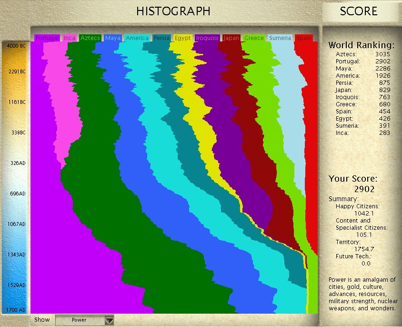402x327 pixels.
Task: Select the 1067AD timeline marker
Action: coord(16,224)
